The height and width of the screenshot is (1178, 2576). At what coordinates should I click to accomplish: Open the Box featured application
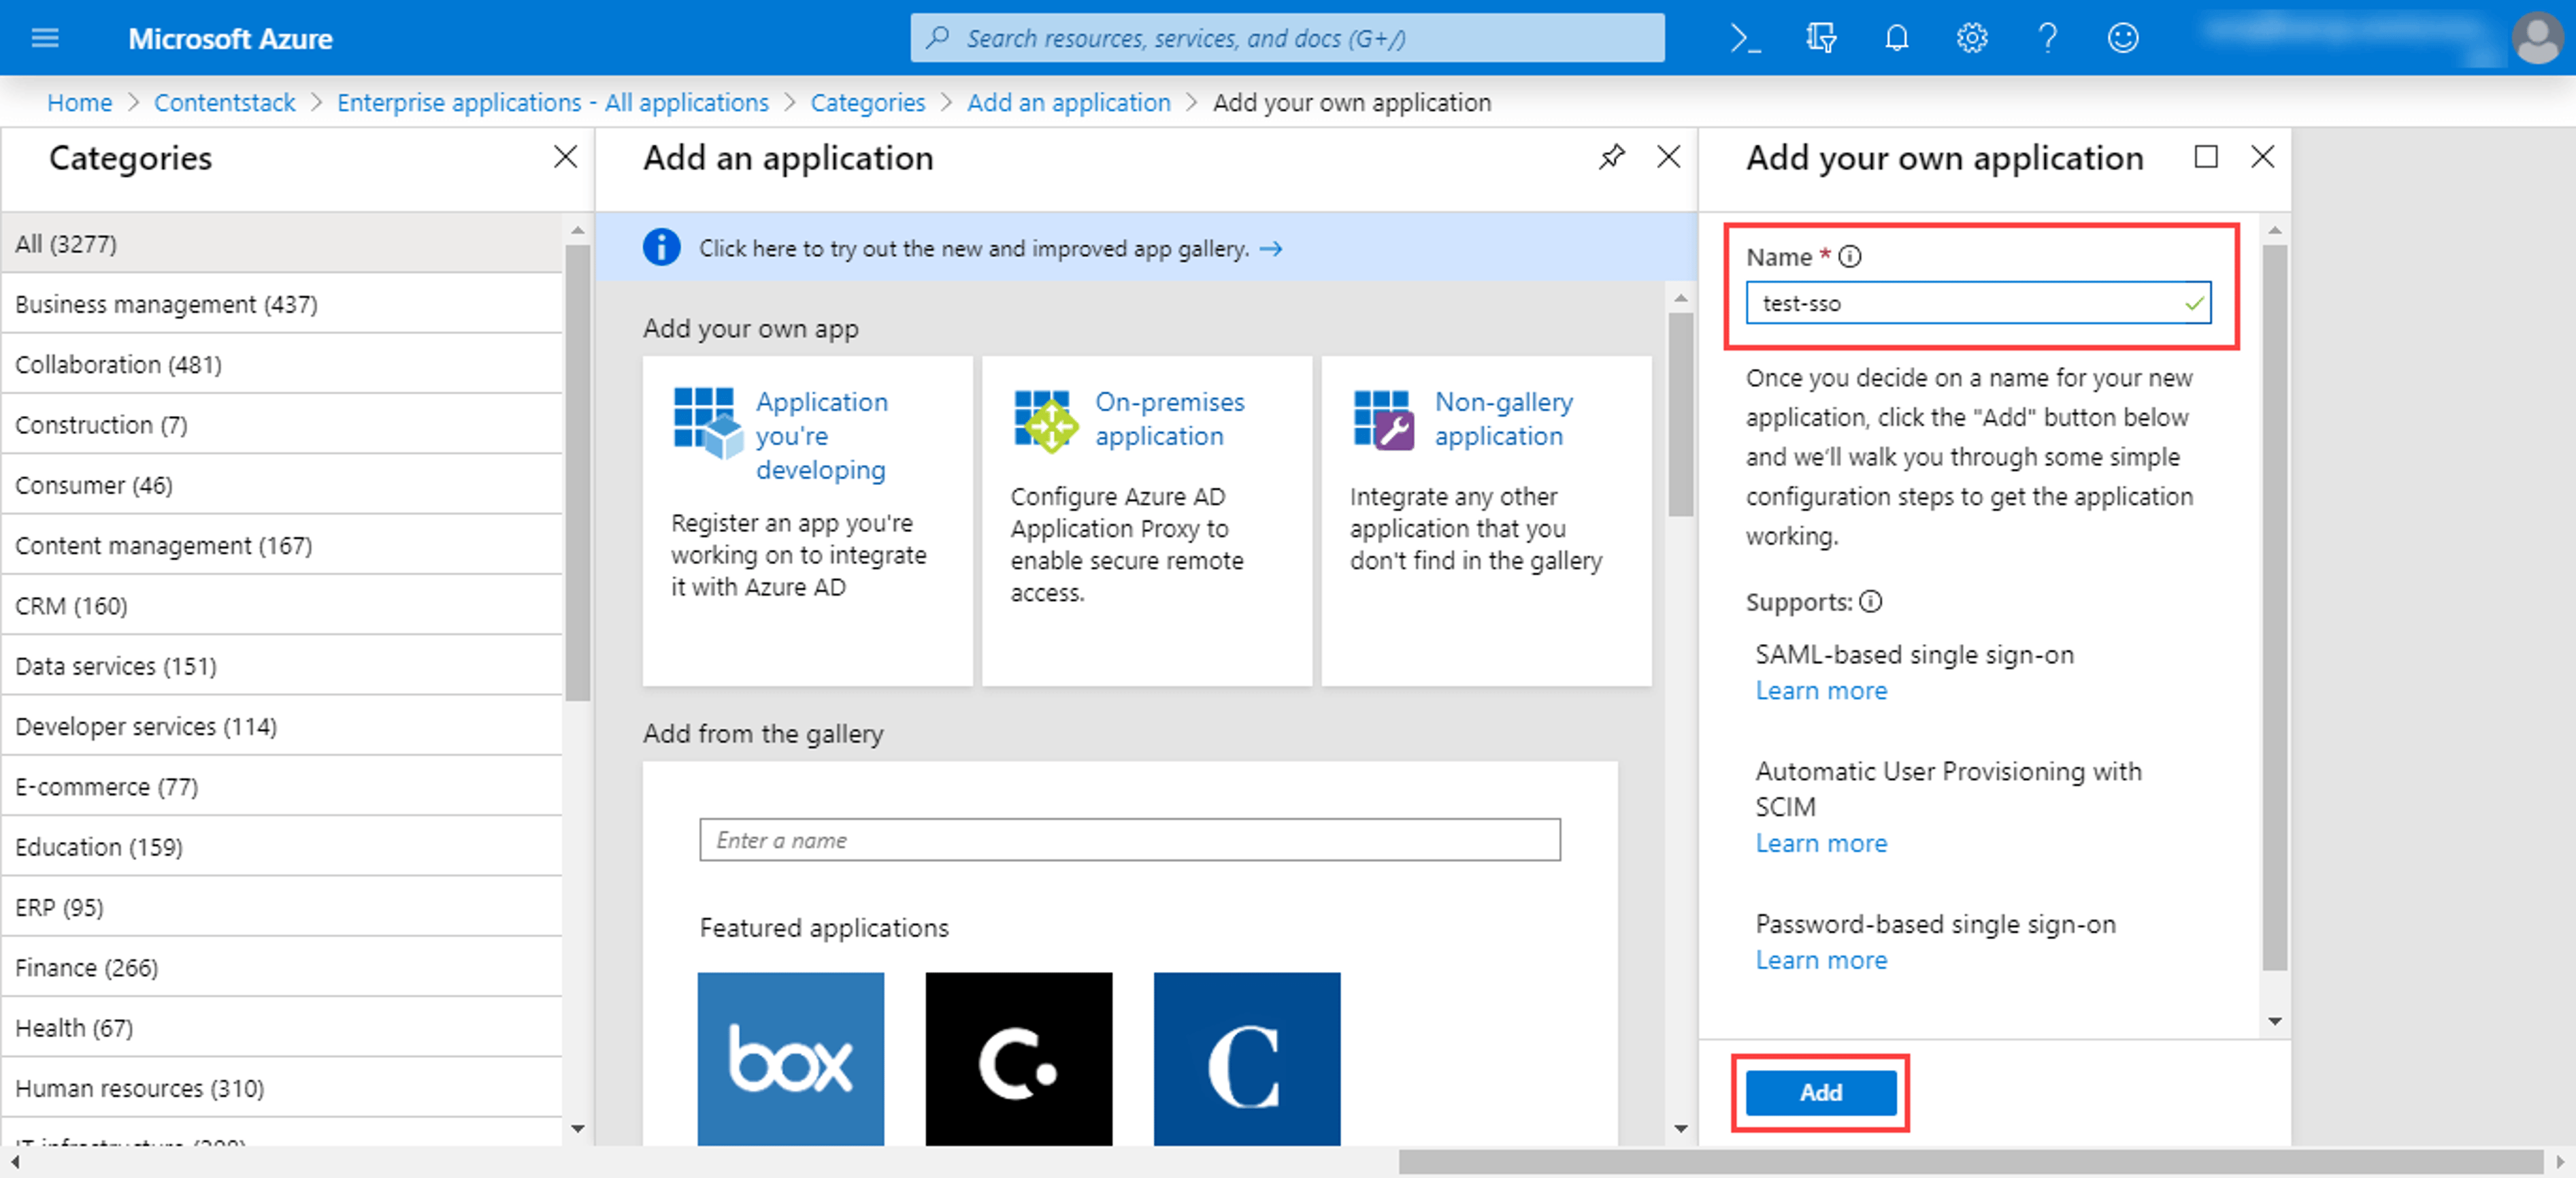(790, 1058)
